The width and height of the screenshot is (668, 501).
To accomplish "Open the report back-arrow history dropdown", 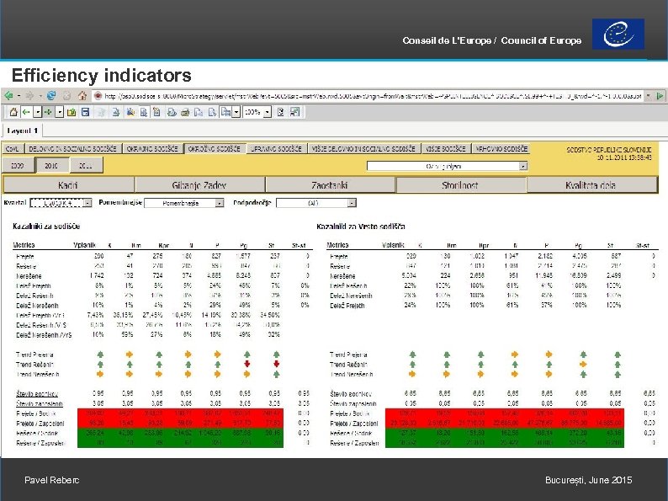I will (x=38, y=112).
